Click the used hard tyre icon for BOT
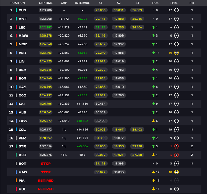The width and height of the screenshot is (207, 194). coord(176,164)
